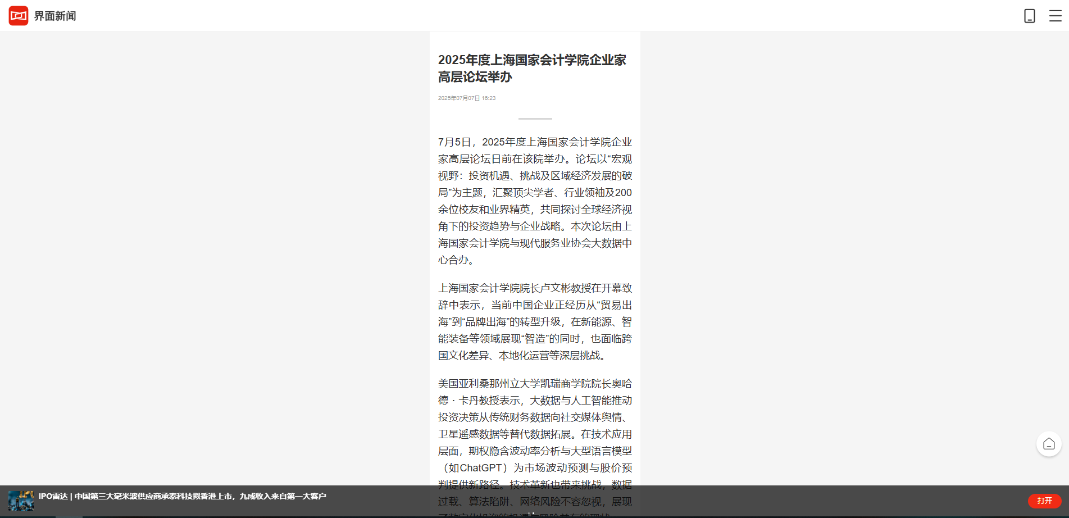The width and height of the screenshot is (1069, 518).
Task: Click the red Jiemian logo icon
Action: (x=19, y=16)
